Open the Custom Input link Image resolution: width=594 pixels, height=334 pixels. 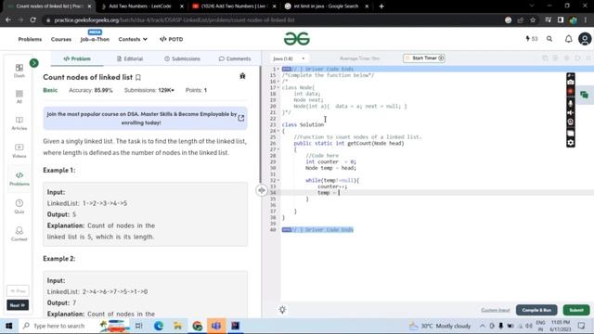coord(496,310)
